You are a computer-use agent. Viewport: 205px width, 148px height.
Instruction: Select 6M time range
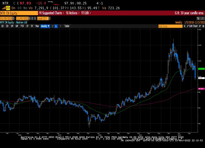point(17,26)
